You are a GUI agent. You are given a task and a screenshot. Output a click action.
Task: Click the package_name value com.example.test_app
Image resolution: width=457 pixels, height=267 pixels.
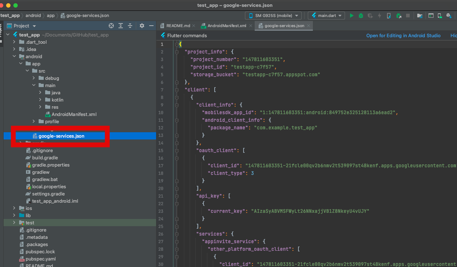pyautogui.click(x=286, y=128)
